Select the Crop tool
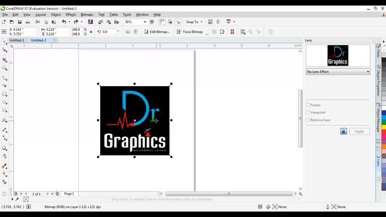This screenshot has width=386, height=217. tap(4, 60)
